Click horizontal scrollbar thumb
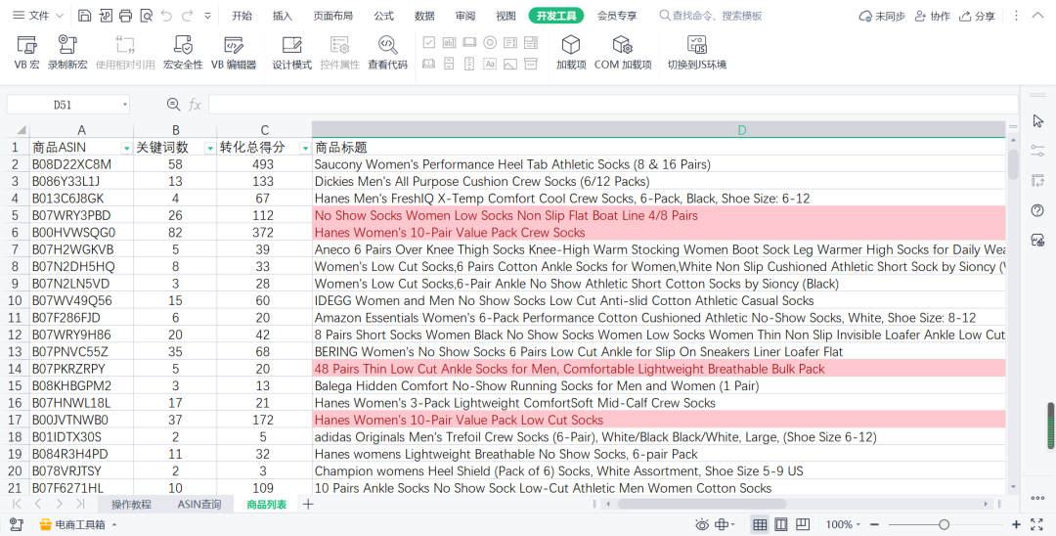Screen dimensions: 1056x536 point(701,504)
